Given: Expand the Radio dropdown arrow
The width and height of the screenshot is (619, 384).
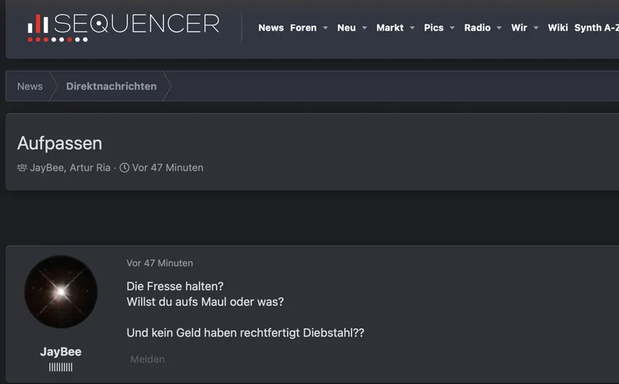Looking at the screenshot, I should [x=499, y=28].
